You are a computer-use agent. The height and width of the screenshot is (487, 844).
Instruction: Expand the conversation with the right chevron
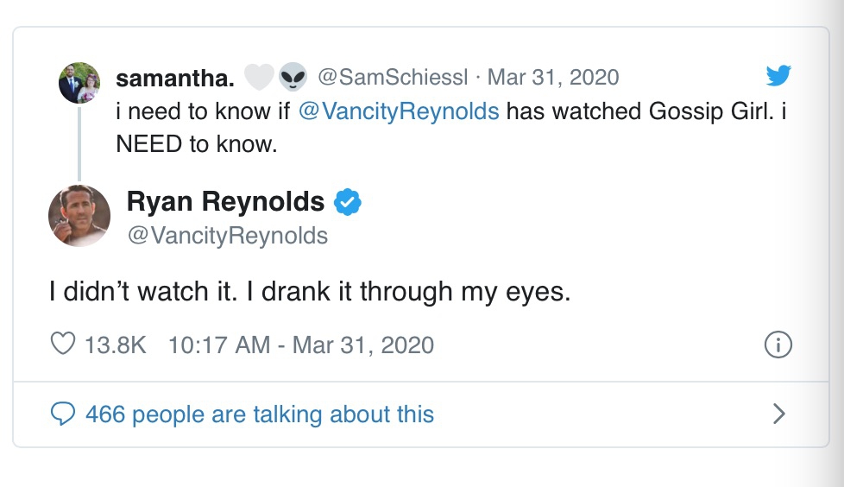(x=779, y=414)
